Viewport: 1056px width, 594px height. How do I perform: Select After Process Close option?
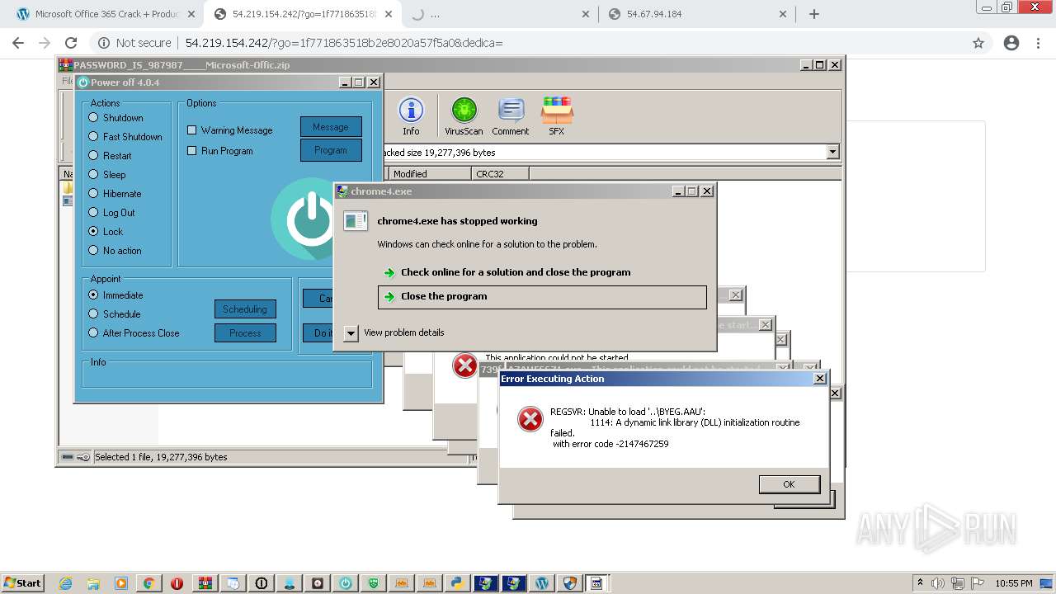pyautogui.click(x=93, y=333)
